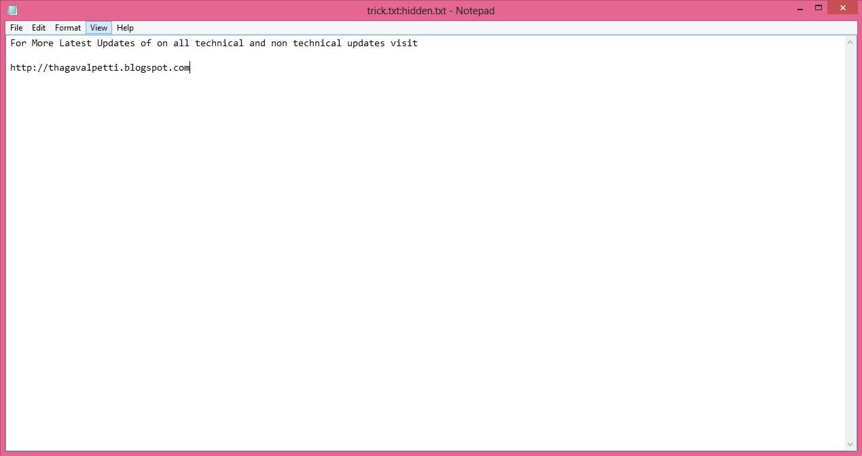Click the title bar showing trick.txt:hidden.txt
The width and height of the screenshot is (862, 456).
pos(431,10)
